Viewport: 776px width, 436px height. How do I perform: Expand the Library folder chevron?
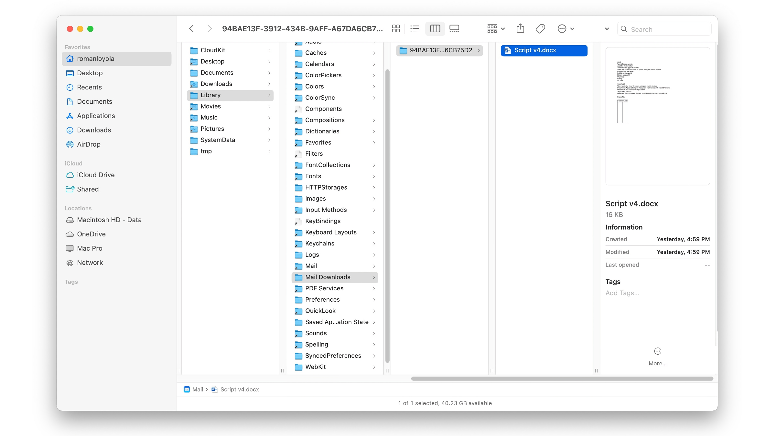coord(270,95)
